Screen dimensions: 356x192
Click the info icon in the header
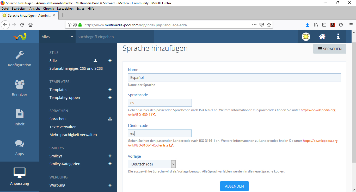(338, 37)
